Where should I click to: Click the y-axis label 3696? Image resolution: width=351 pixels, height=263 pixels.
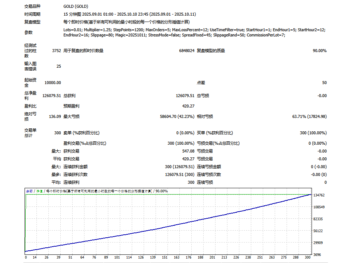(317, 255)
